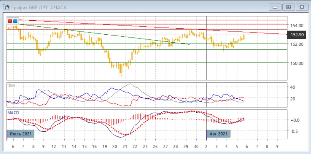Close the GBP/JPY chart window
This screenshot has height=154, width=311.
301,7
